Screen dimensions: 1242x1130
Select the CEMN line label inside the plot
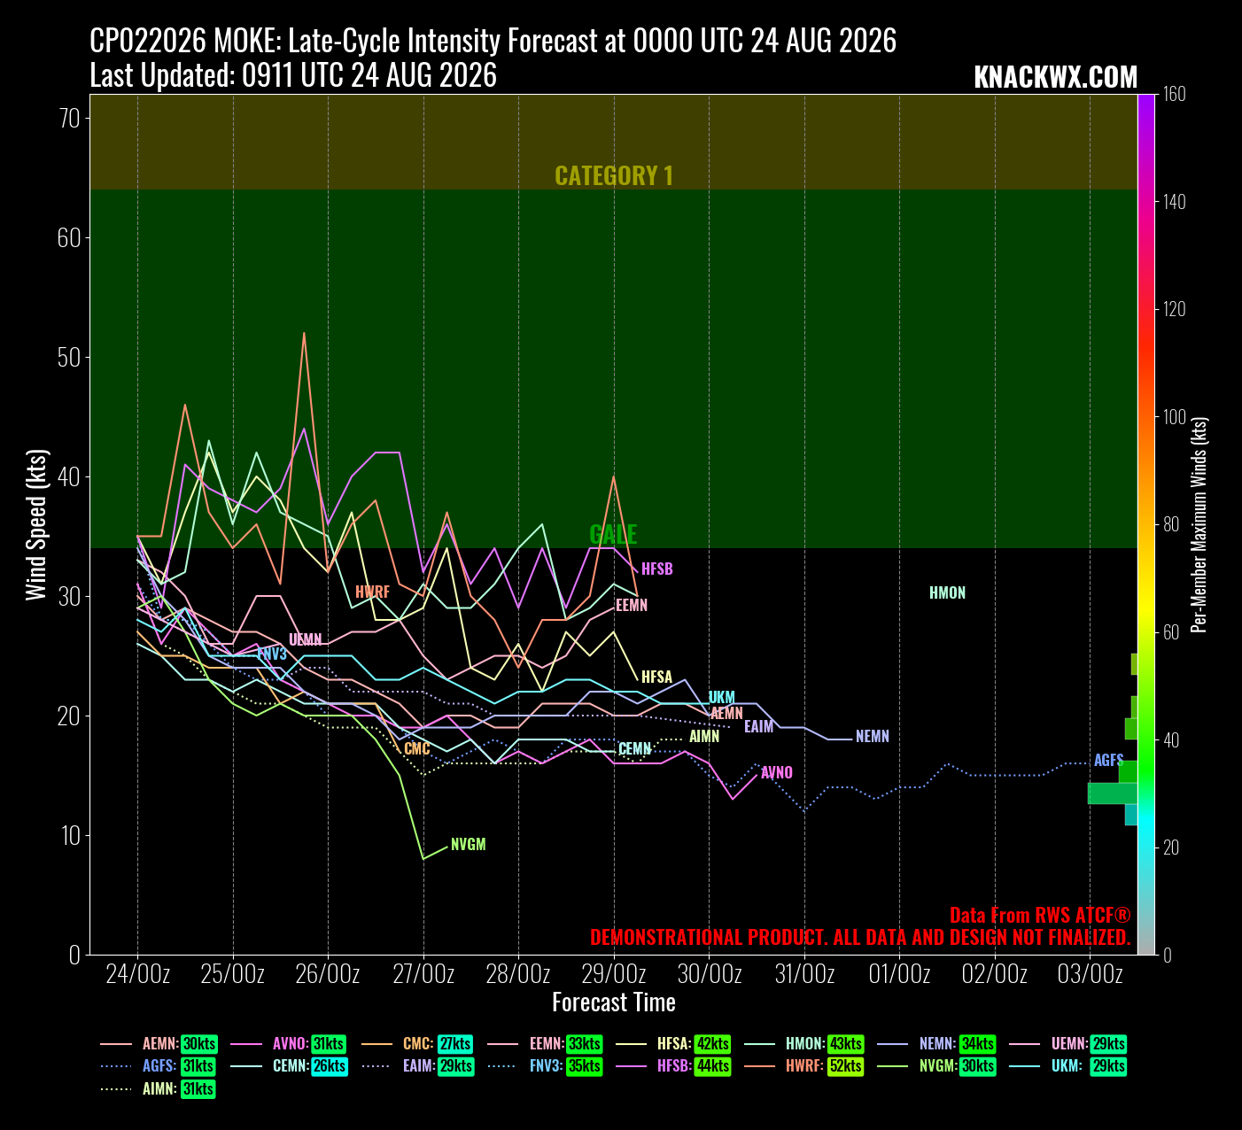click(x=635, y=749)
